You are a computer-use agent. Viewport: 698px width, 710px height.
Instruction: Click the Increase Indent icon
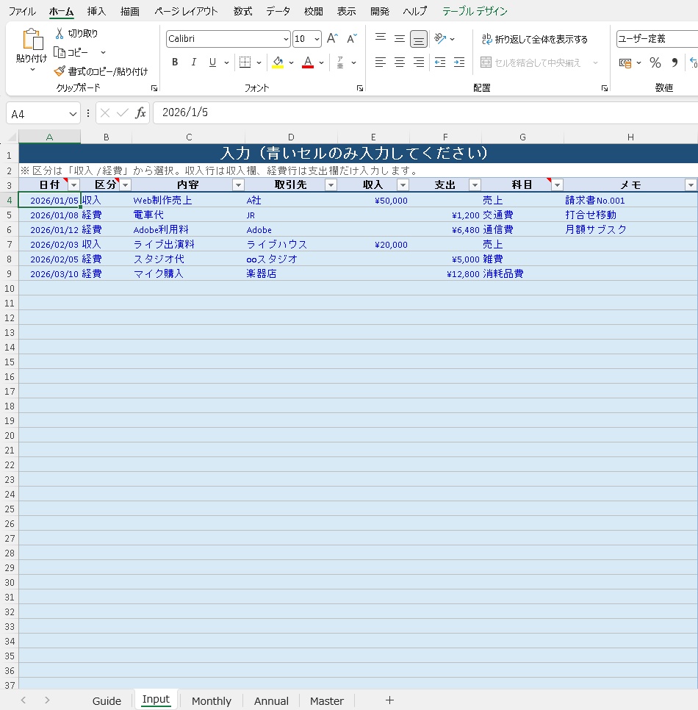[458, 62]
